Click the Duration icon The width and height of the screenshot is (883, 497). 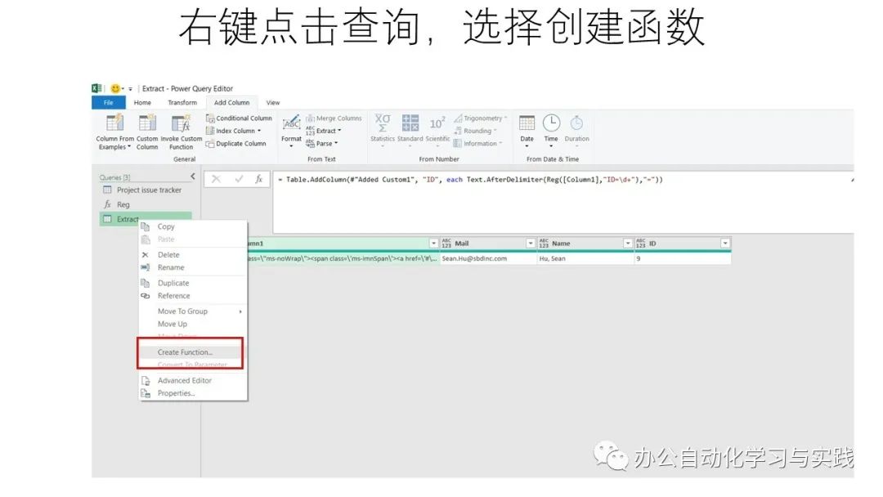coord(576,123)
